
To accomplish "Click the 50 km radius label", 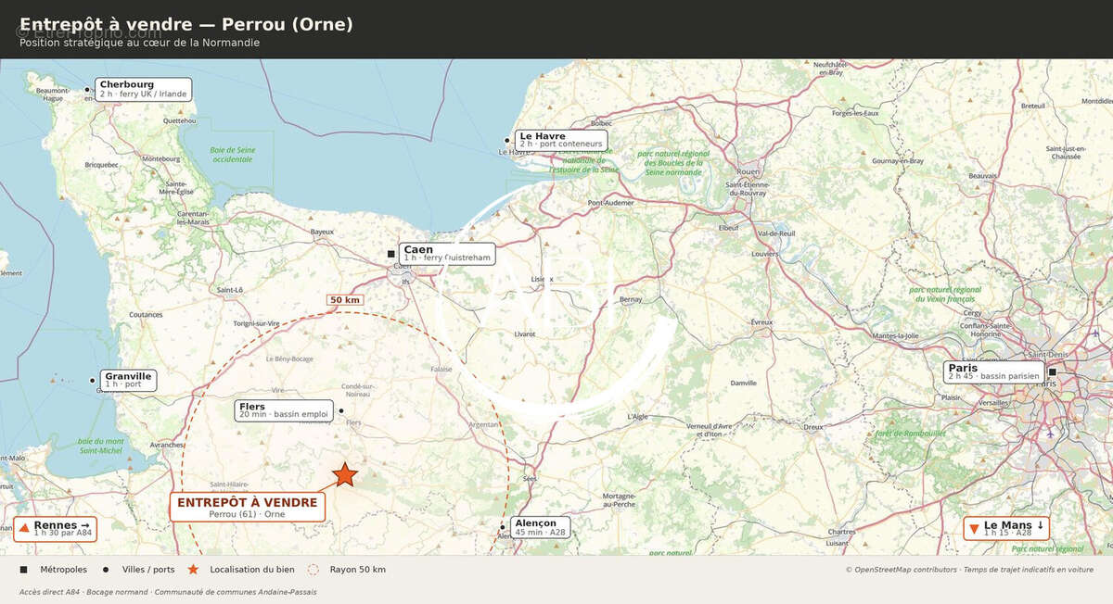I will pyautogui.click(x=345, y=300).
